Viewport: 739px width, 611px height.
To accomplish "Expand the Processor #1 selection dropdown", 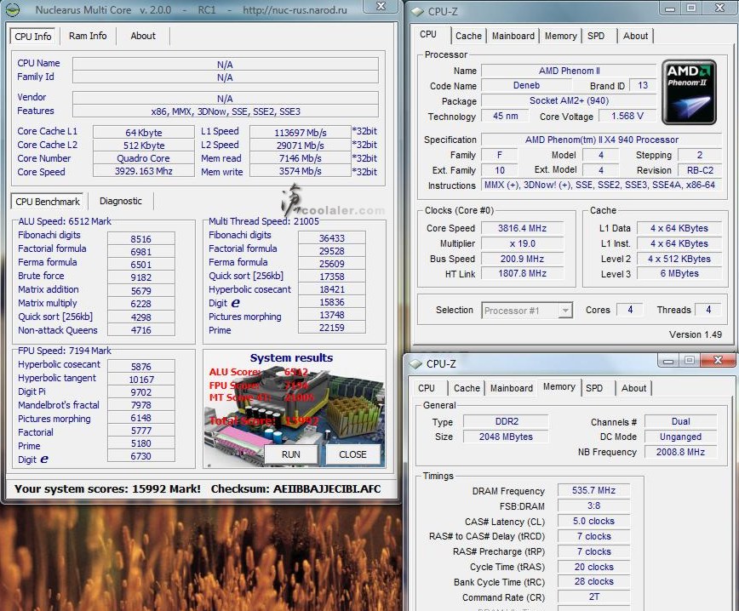I will (x=564, y=311).
